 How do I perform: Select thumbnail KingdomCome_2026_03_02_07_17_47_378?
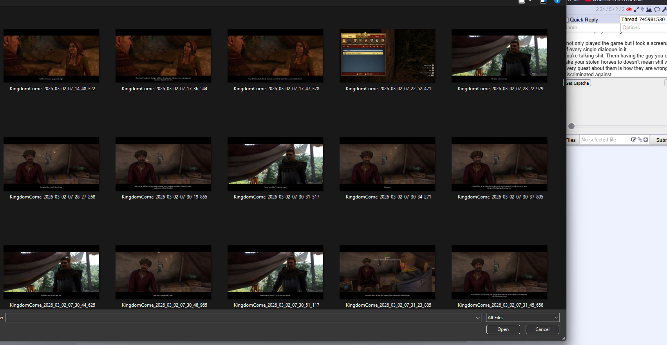[275, 56]
